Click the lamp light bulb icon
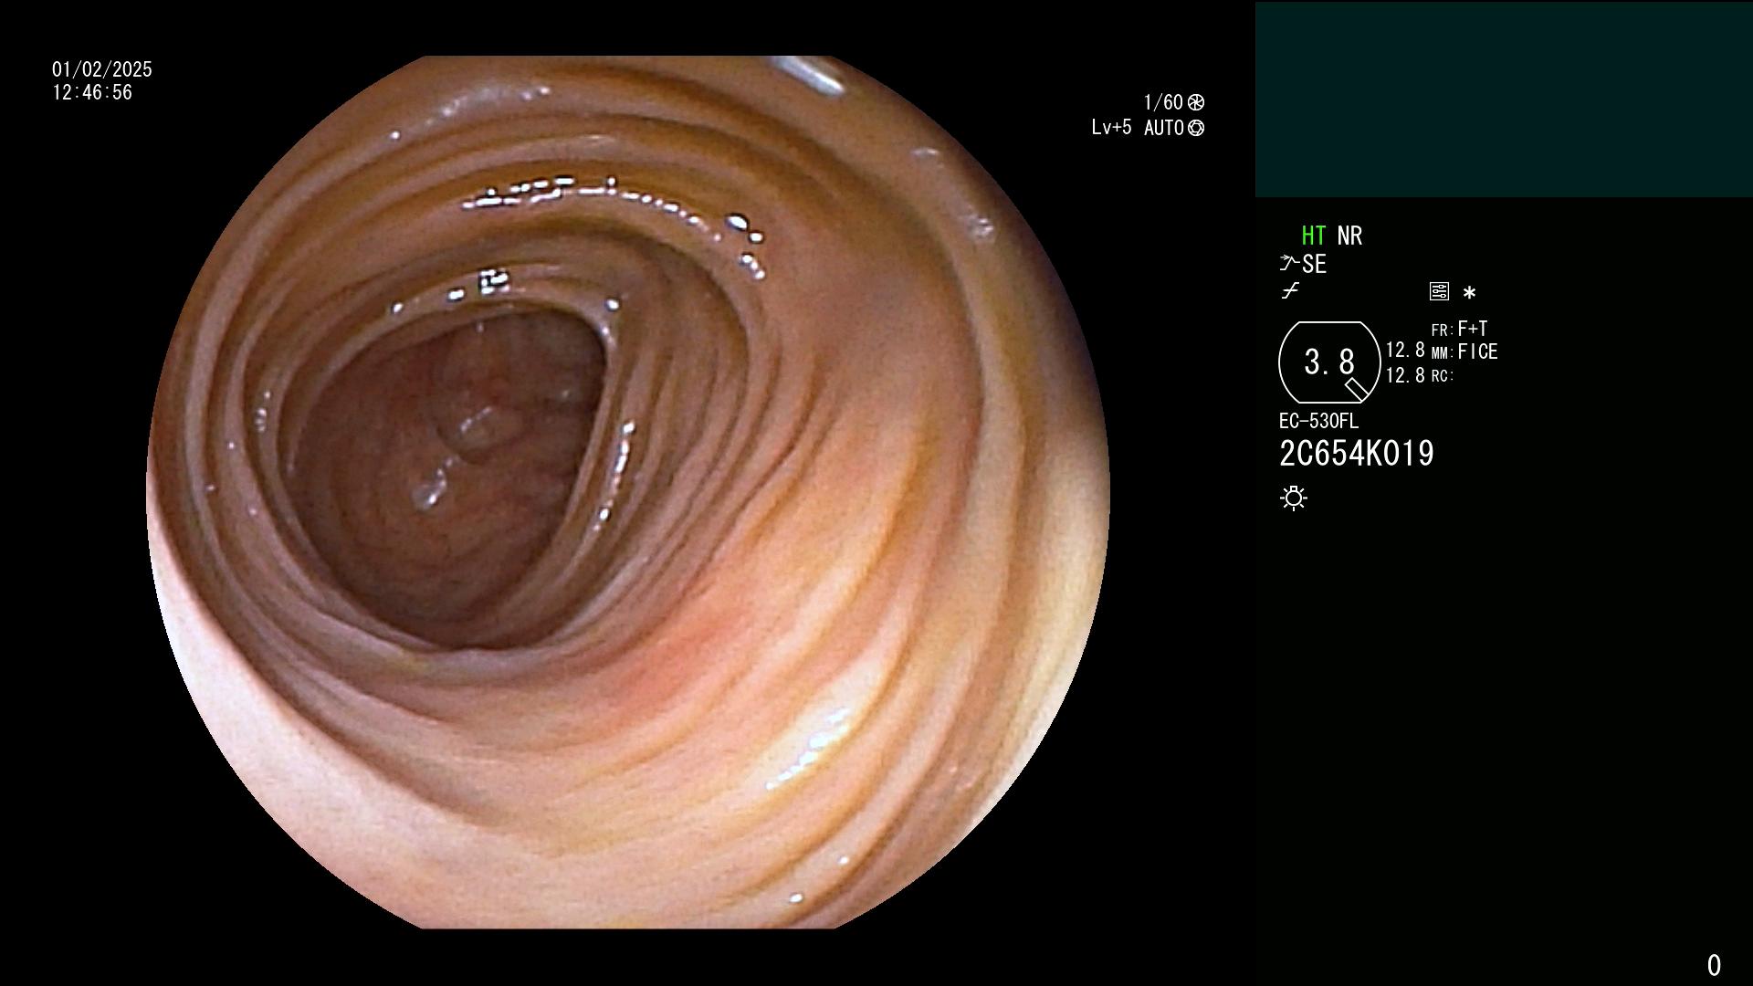The image size is (1753, 986). point(1294,498)
